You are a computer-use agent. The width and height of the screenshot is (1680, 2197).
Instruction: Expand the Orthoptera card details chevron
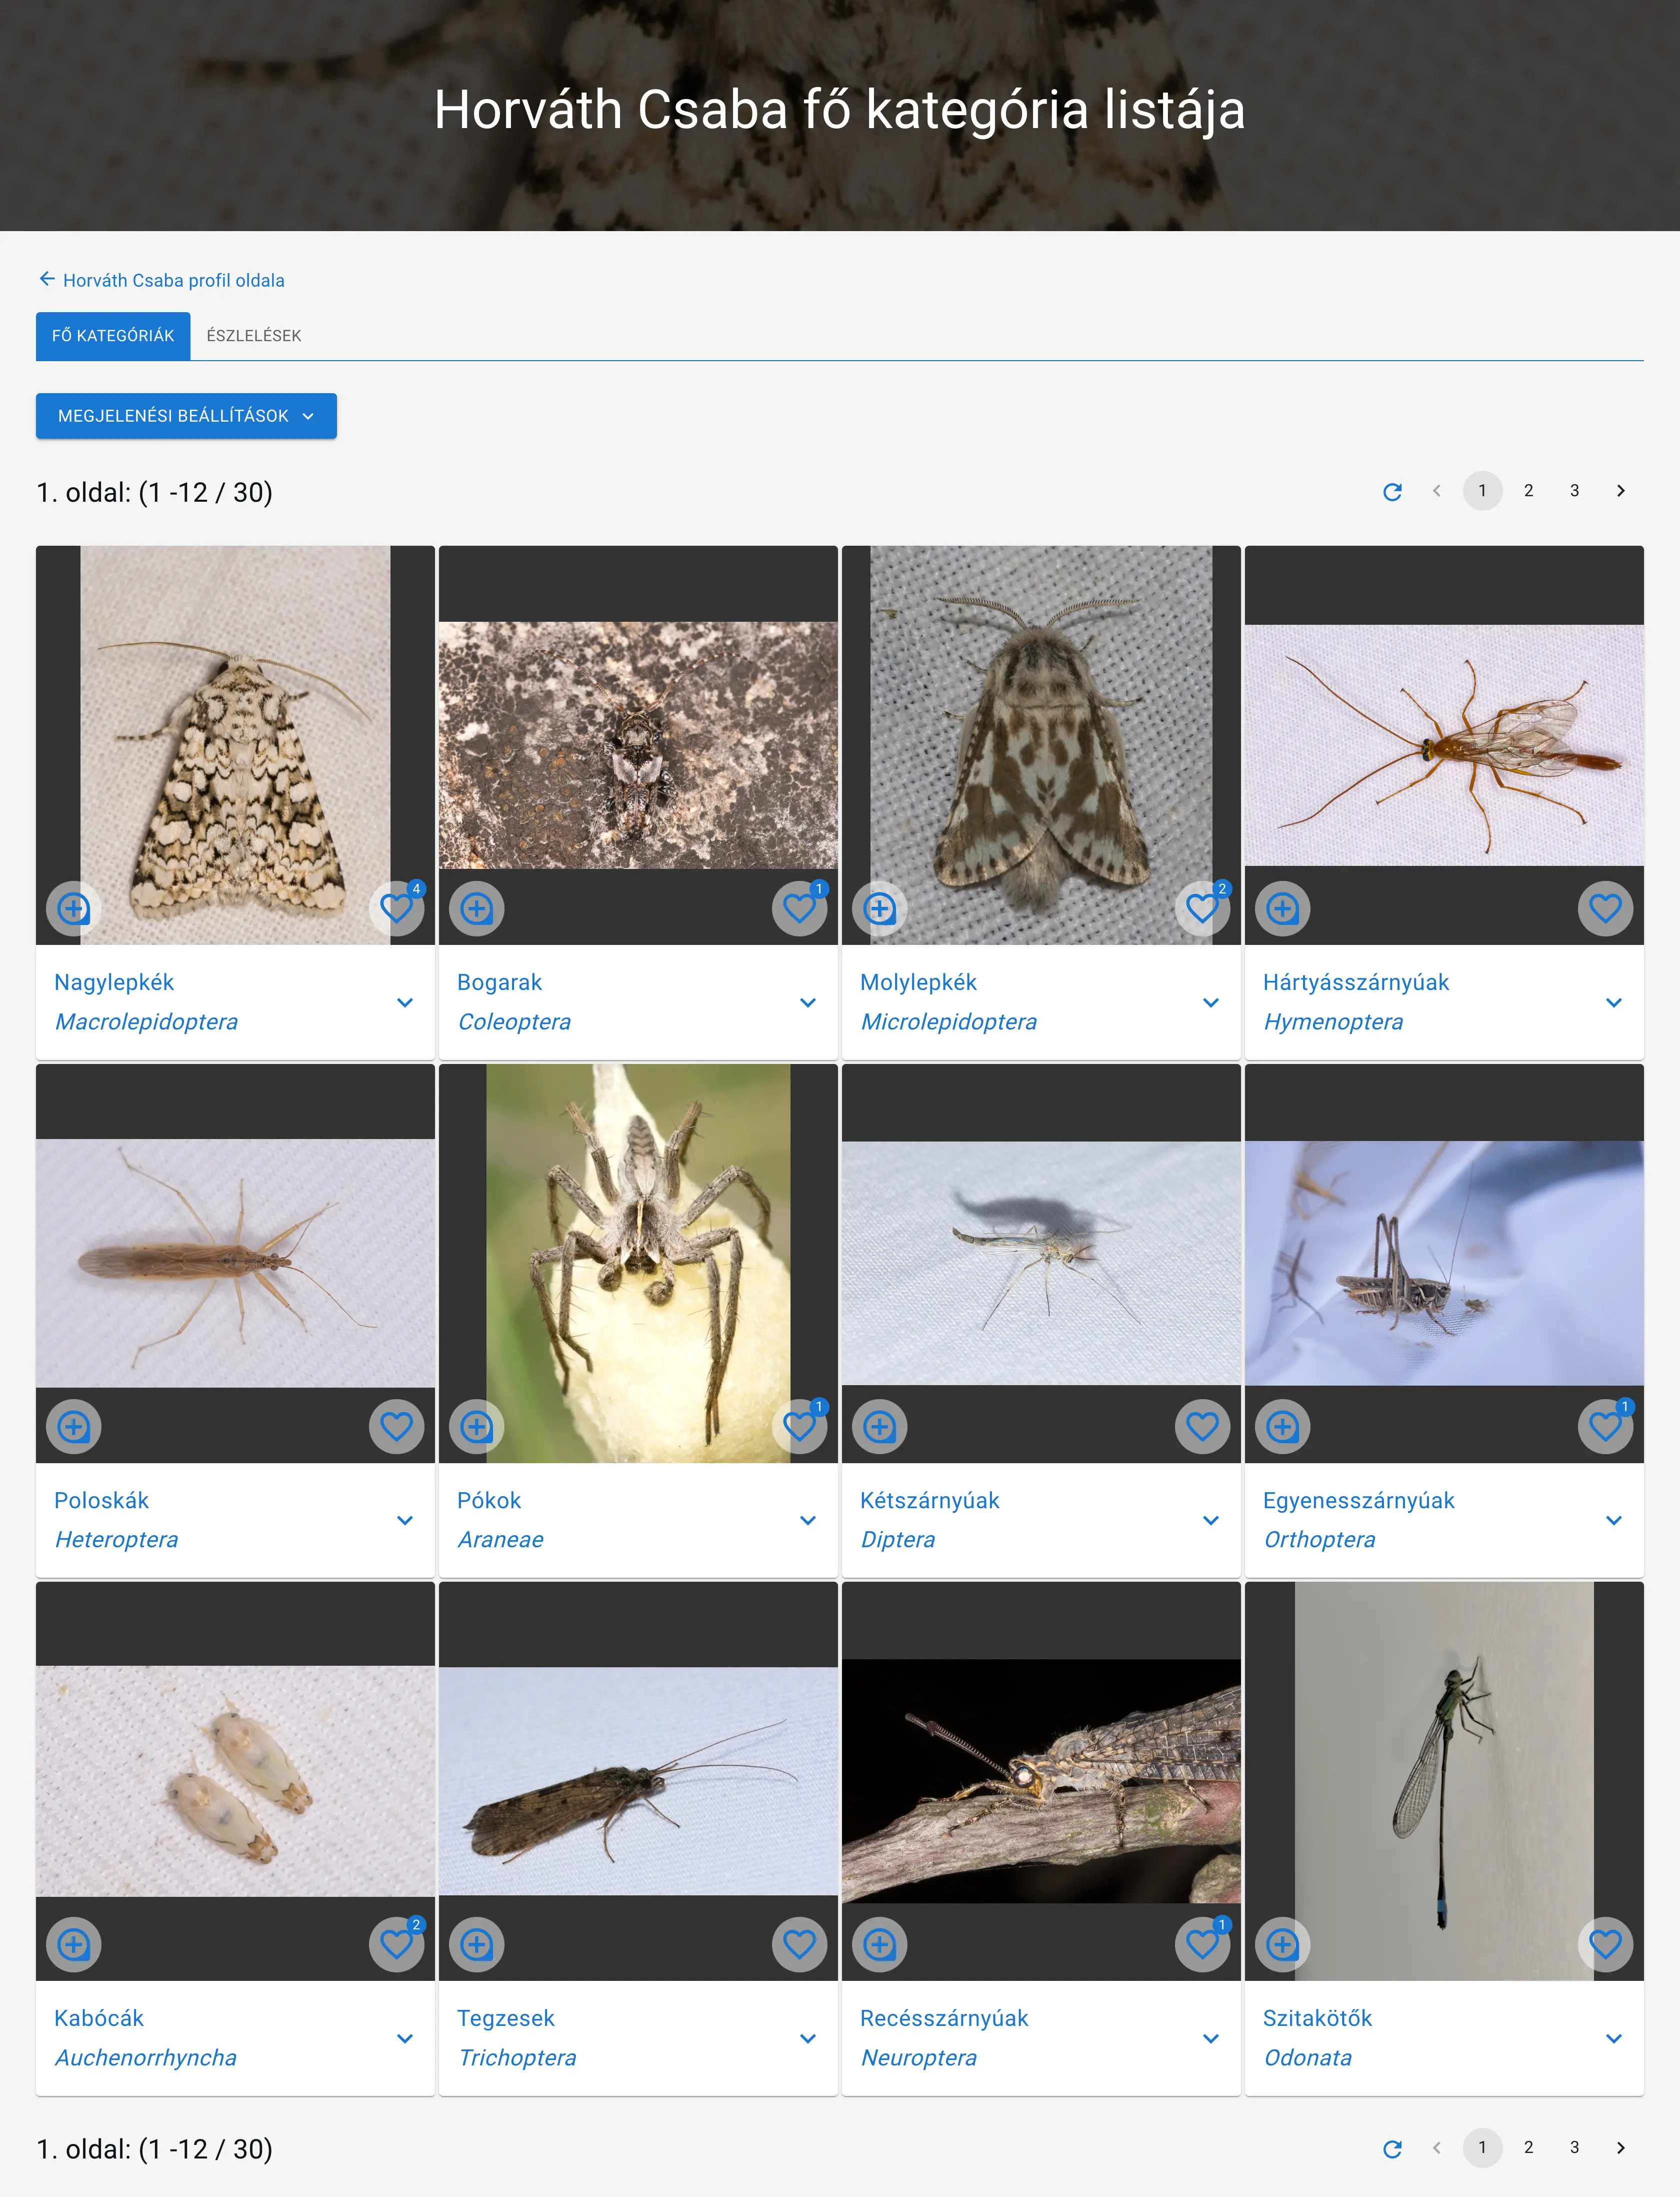click(x=1614, y=1521)
